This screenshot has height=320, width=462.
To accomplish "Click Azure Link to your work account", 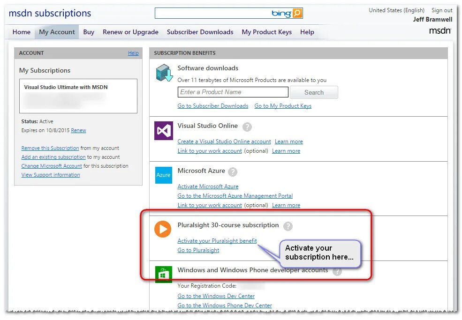I will coord(210,205).
